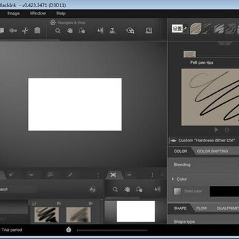Click the brush icon next to Custom "Hardness dither Ctrl"

(174, 141)
